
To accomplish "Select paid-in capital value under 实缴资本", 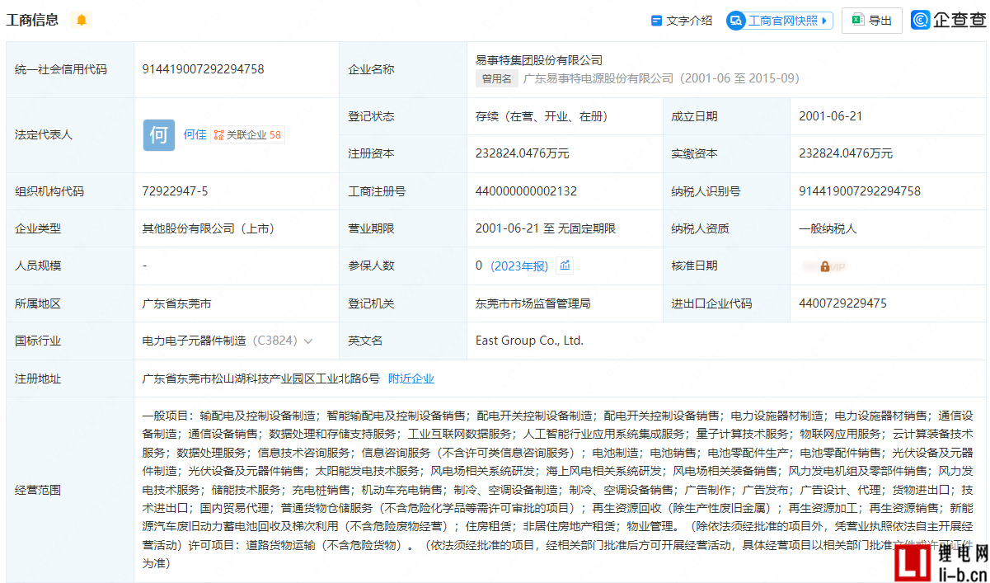I will click(846, 153).
